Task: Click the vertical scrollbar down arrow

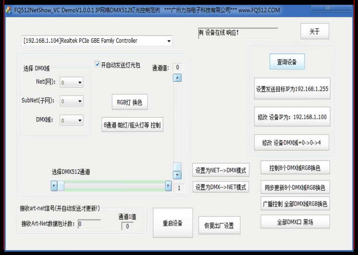Action: [x=177, y=175]
